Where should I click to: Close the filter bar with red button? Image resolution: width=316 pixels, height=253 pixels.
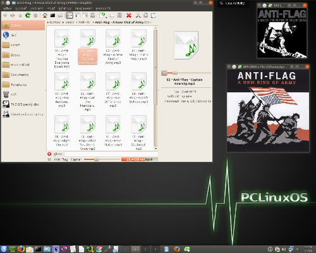coord(49,154)
